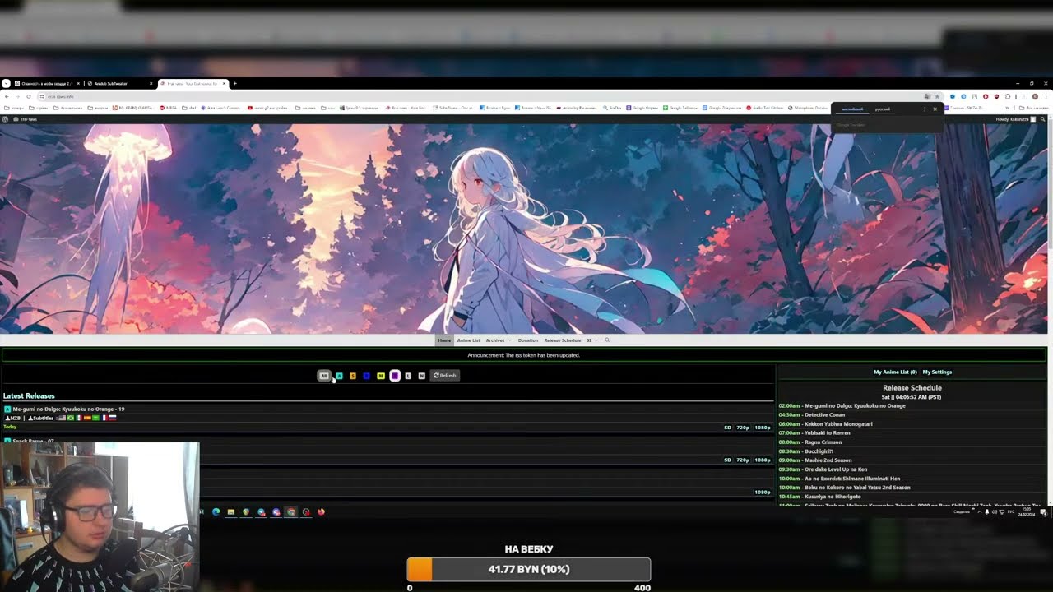Open the taskbar clock and date

point(1027,511)
